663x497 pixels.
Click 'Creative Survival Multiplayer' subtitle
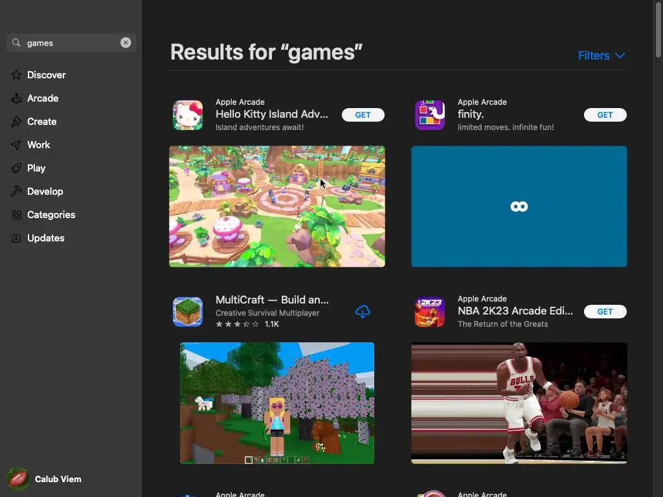click(x=267, y=313)
